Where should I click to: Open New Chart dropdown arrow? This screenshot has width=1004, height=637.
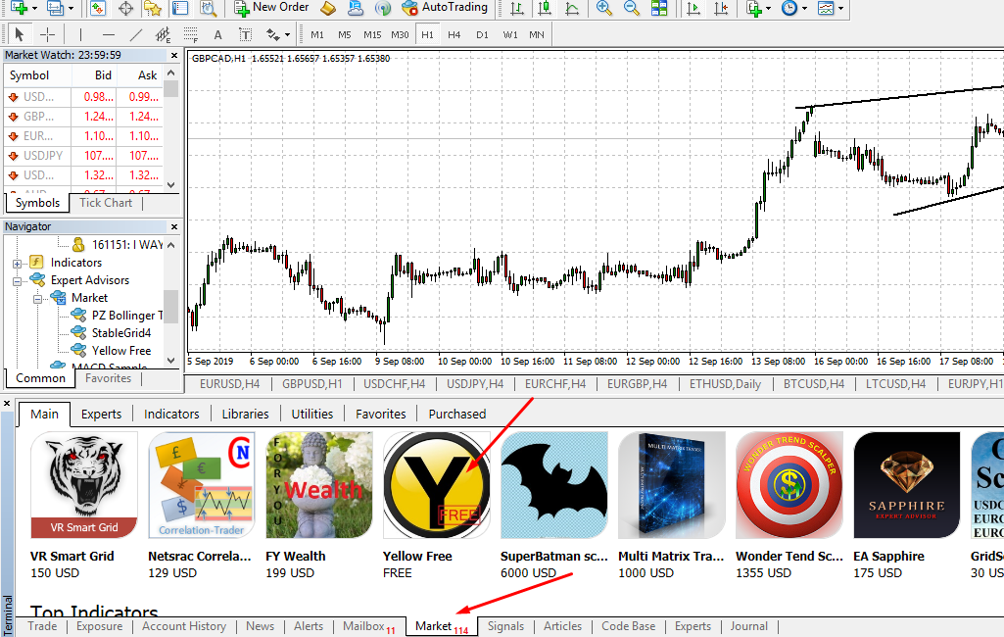pos(34,9)
